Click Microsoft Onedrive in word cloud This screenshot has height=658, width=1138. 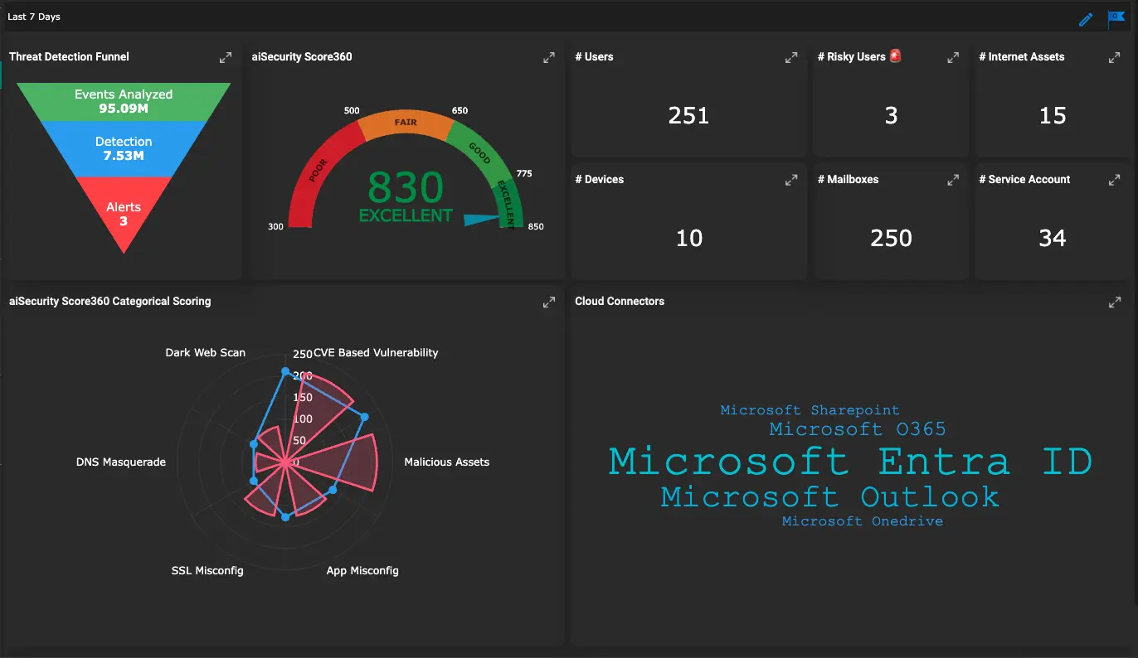pos(863,521)
